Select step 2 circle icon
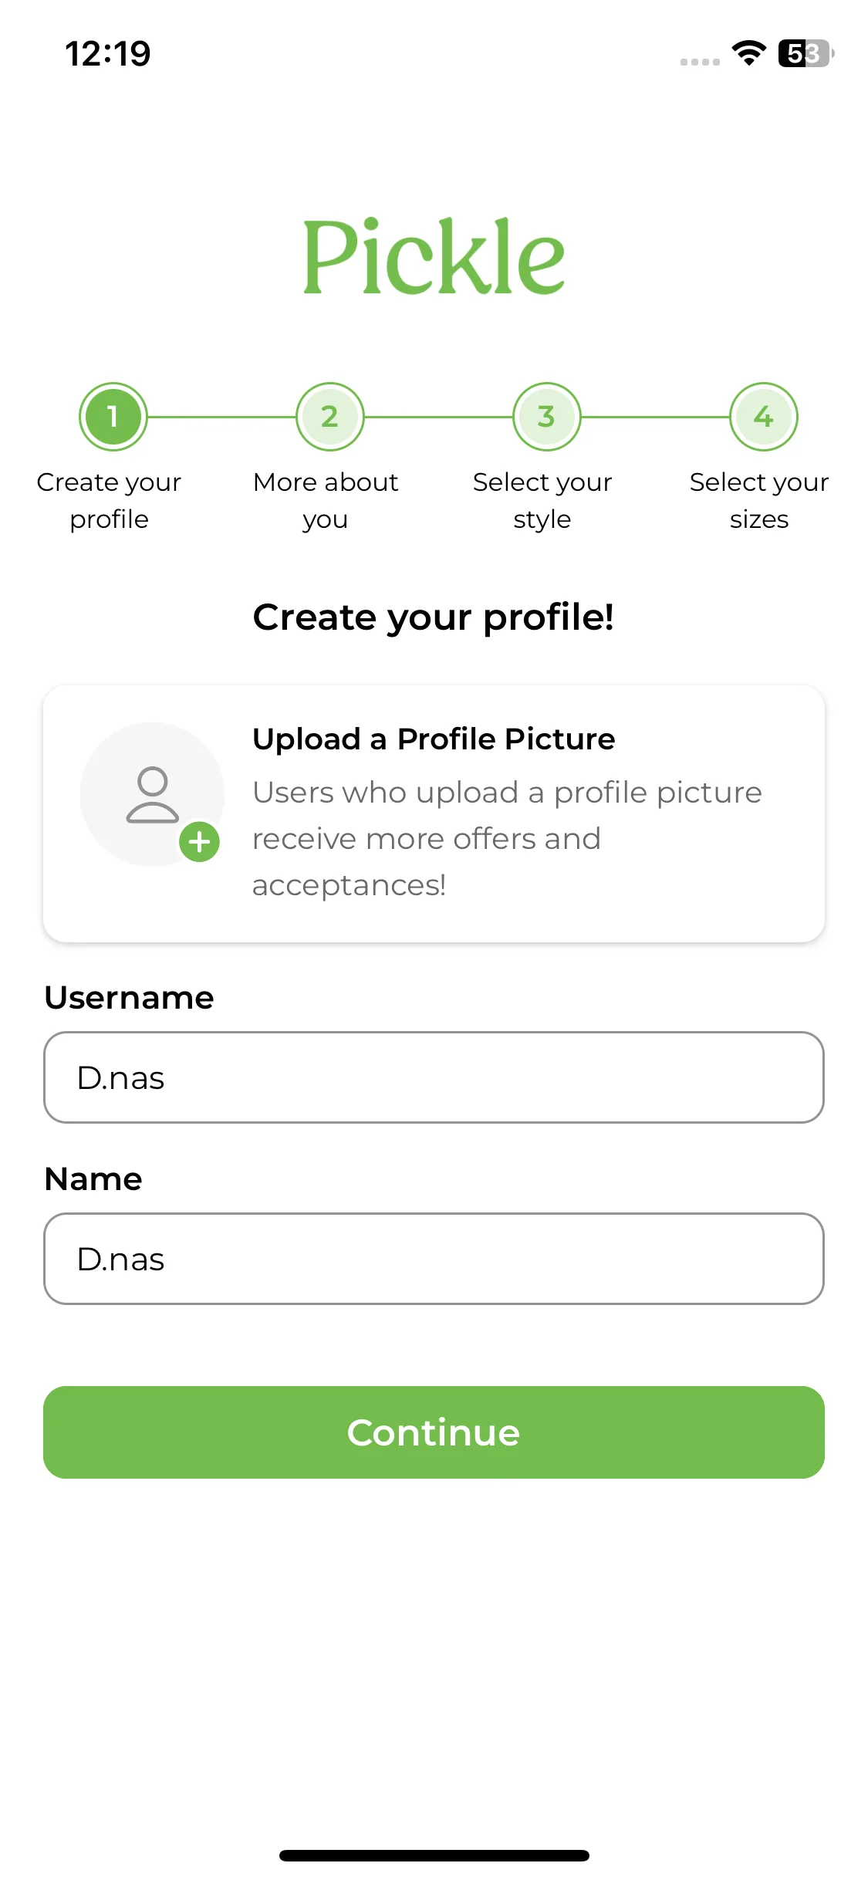The image size is (868, 1880). coord(330,417)
